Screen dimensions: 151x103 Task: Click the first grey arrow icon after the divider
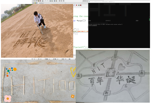[59, 1]
